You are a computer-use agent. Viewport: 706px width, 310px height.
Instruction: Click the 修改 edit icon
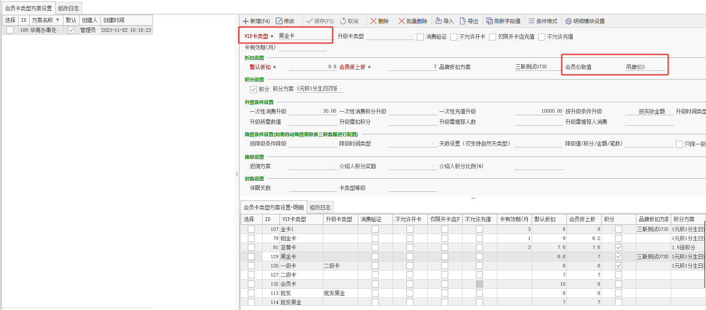[x=279, y=21]
